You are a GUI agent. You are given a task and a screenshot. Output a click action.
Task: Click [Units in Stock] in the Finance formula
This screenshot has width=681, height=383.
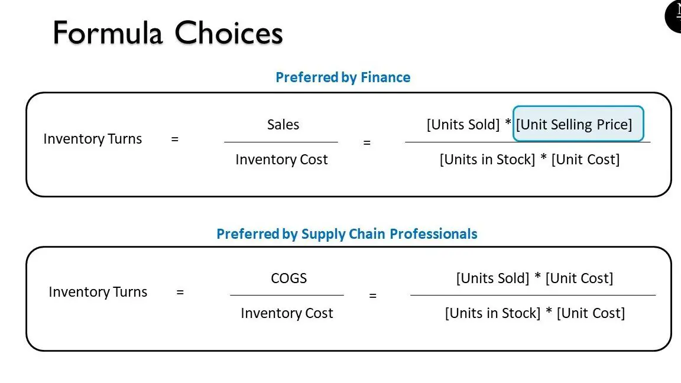click(x=487, y=160)
